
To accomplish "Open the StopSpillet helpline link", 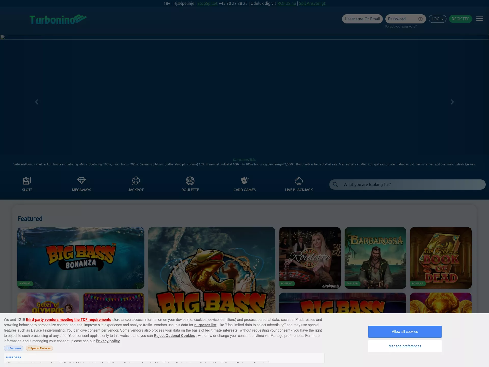I will [207, 3].
